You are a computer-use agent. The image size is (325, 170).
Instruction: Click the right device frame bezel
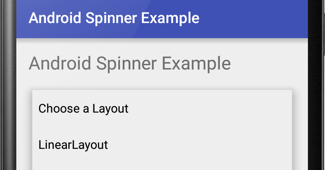tap(316, 85)
